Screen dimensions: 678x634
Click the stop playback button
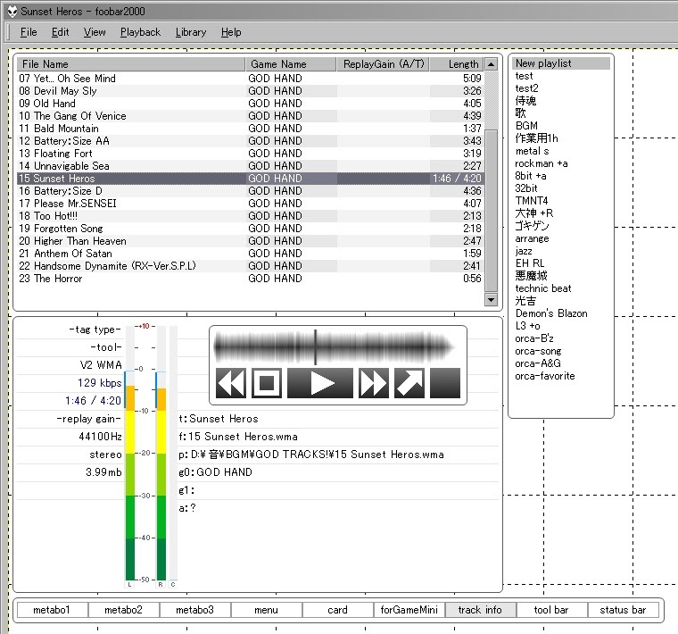pos(267,383)
